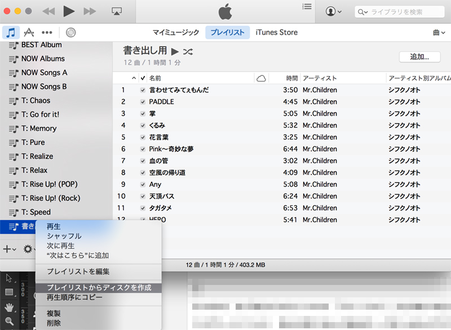The height and width of the screenshot is (330, 451).
Task: Choose 次に再生 from the context menu
Action: [98, 246]
